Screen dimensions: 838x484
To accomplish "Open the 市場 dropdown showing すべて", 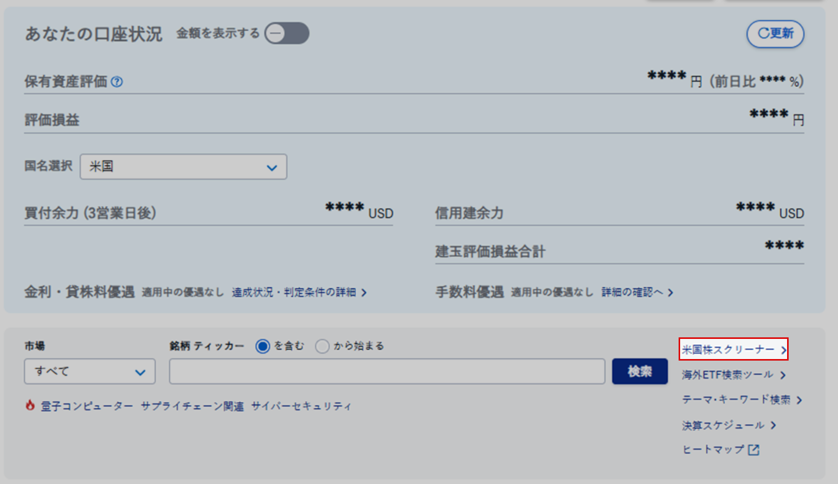I will (89, 371).
